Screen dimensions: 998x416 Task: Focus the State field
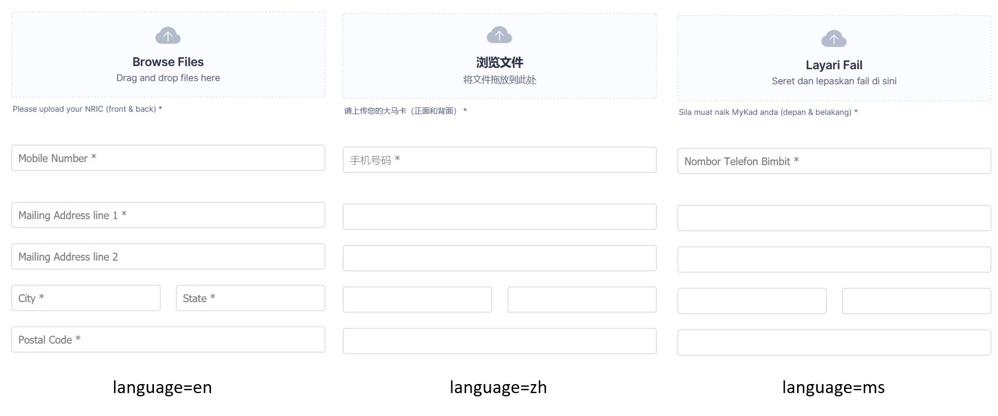(250, 298)
